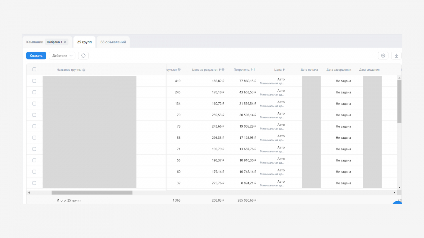Select the row with 58 results

34,138
